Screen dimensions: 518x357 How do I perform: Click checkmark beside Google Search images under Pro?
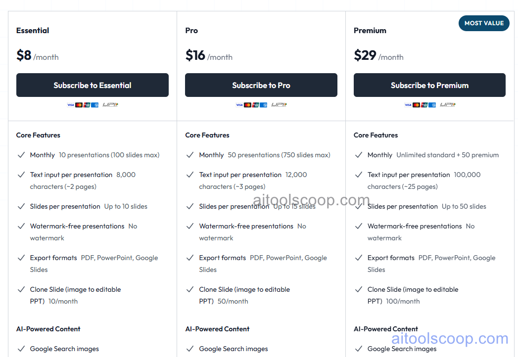coord(190,348)
